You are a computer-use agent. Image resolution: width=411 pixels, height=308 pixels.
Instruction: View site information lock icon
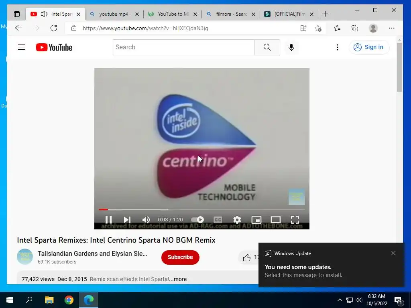(x=74, y=28)
